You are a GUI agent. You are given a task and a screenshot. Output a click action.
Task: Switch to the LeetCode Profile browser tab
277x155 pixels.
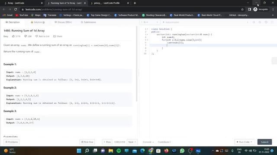[x=110, y=3]
